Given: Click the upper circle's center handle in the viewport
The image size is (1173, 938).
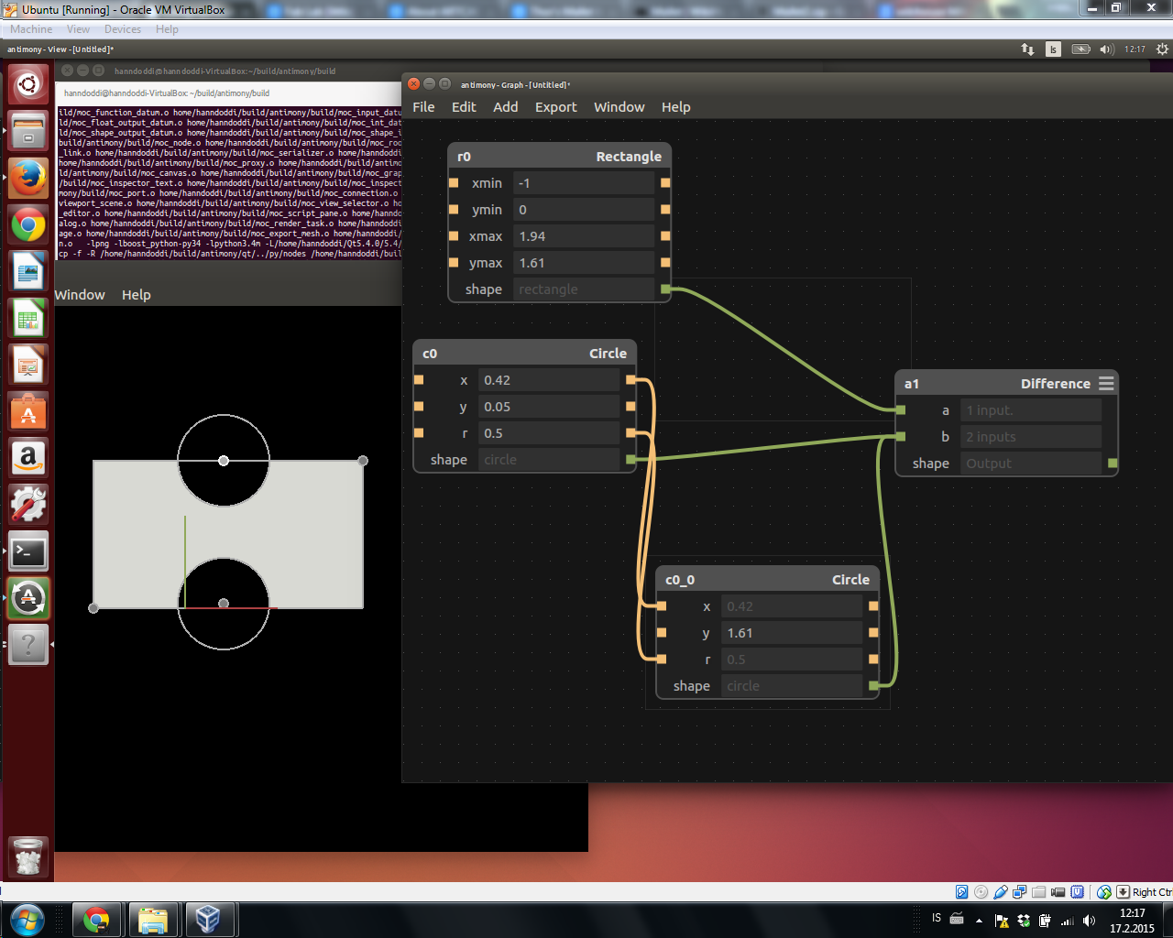Looking at the screenshot, I should click(224, 461).
